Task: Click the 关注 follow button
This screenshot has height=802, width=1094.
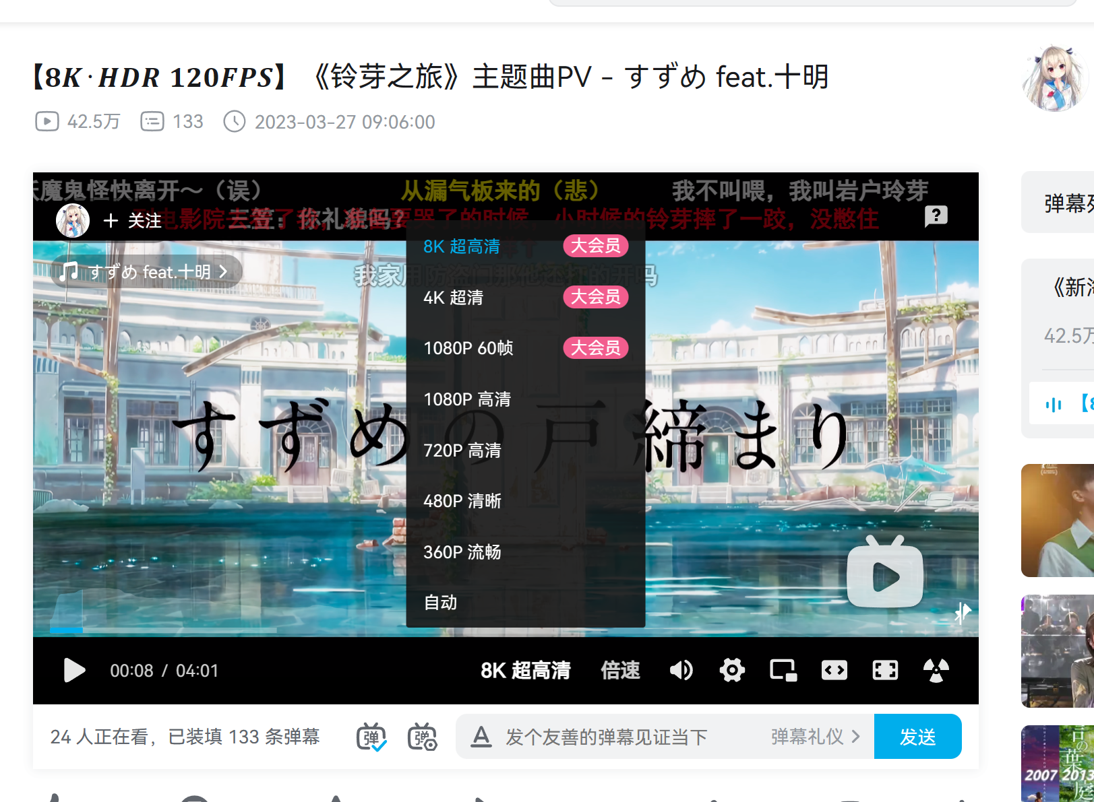Action: 133,220
